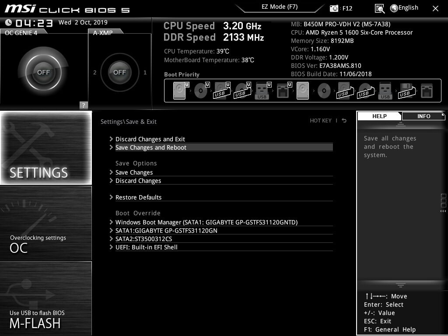Click the Memory Size 8192MB value

[342, 41]
